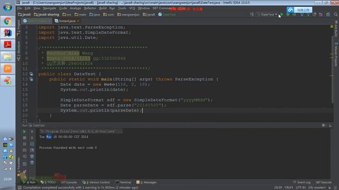Image resolution: width=339 pixels, height=190 pixels.
Task: Open the Navigate menu
Action: pos(49,8)
